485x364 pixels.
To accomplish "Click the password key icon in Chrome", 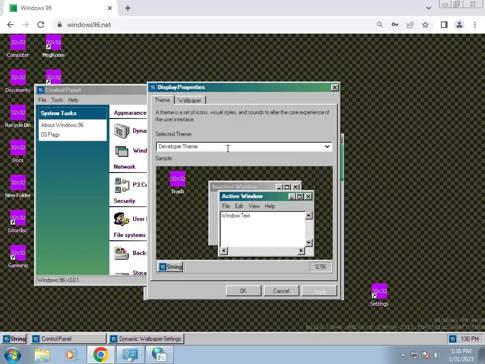I will tap(395, 25).
